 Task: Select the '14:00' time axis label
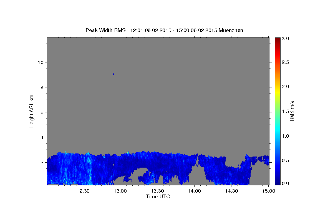[x=194, y=191]
